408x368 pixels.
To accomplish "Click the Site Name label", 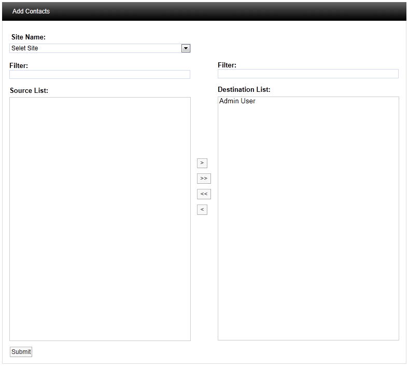I will (29, 37).
